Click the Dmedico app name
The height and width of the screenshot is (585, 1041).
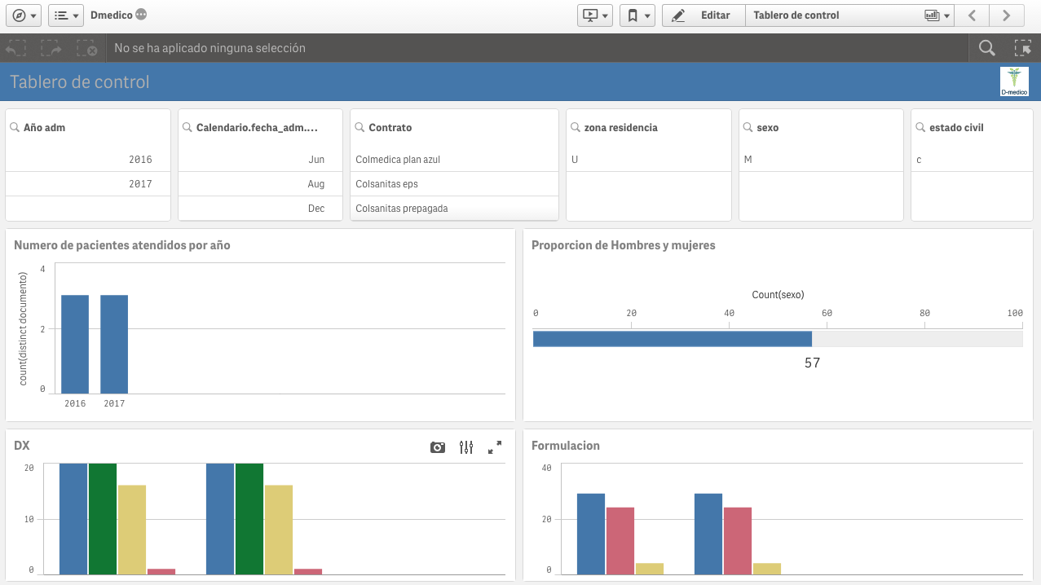click(x=112, y=15)
